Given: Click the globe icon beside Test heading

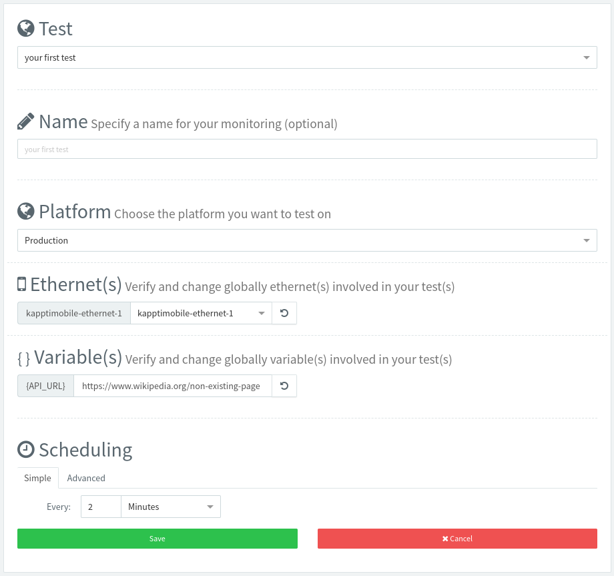Looking at the screenshot, I should (26, 28).
